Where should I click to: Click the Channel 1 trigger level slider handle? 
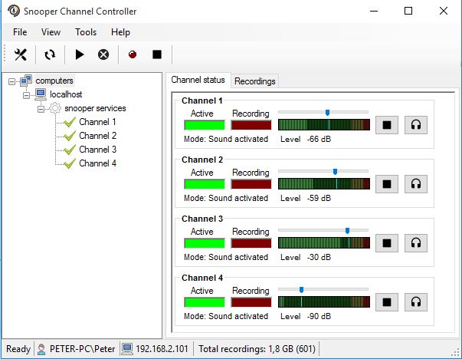pos(327,113)
